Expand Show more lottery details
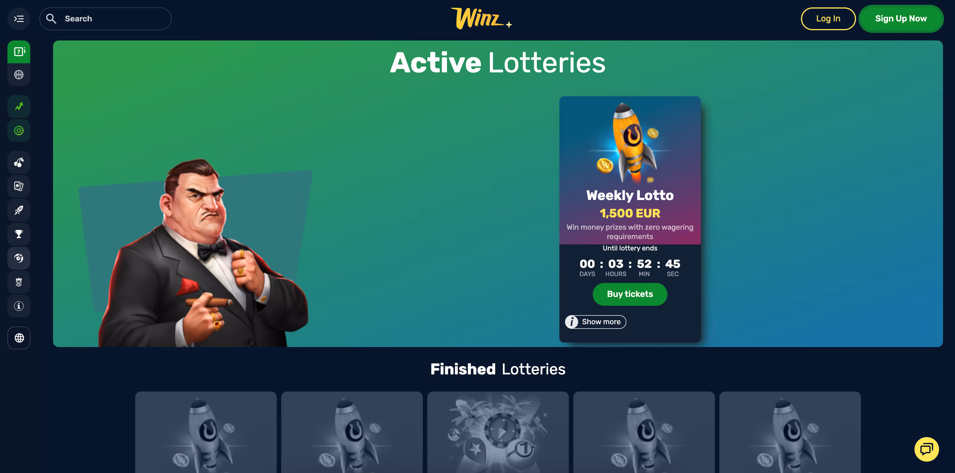 tap(595, 322)
